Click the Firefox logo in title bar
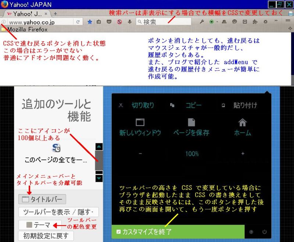The height and width of the screenshot is (242, 294). 4,4
